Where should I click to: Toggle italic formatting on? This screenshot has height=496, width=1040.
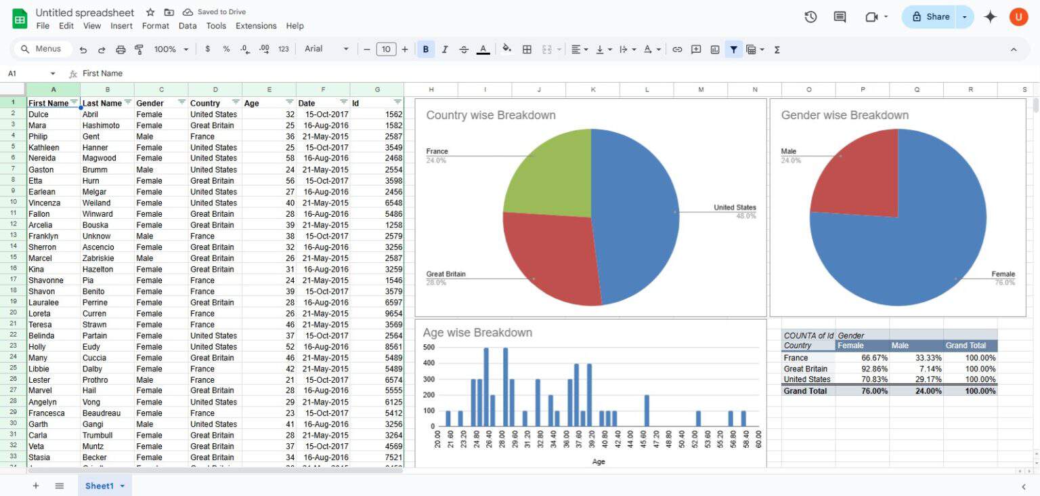(445, 49)
